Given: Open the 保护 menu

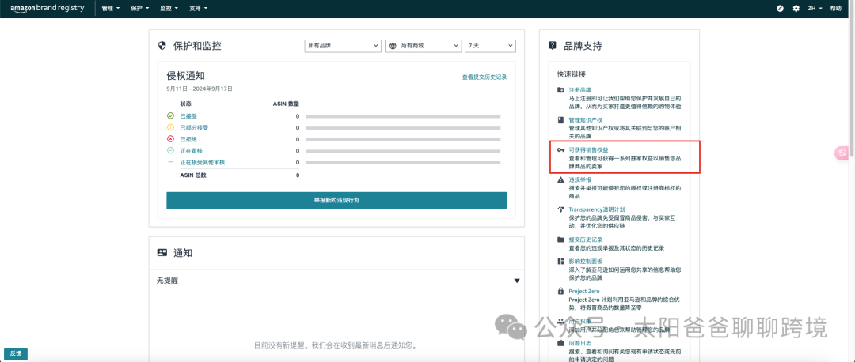Looking at the screenshot, I should tap(140, 9).
